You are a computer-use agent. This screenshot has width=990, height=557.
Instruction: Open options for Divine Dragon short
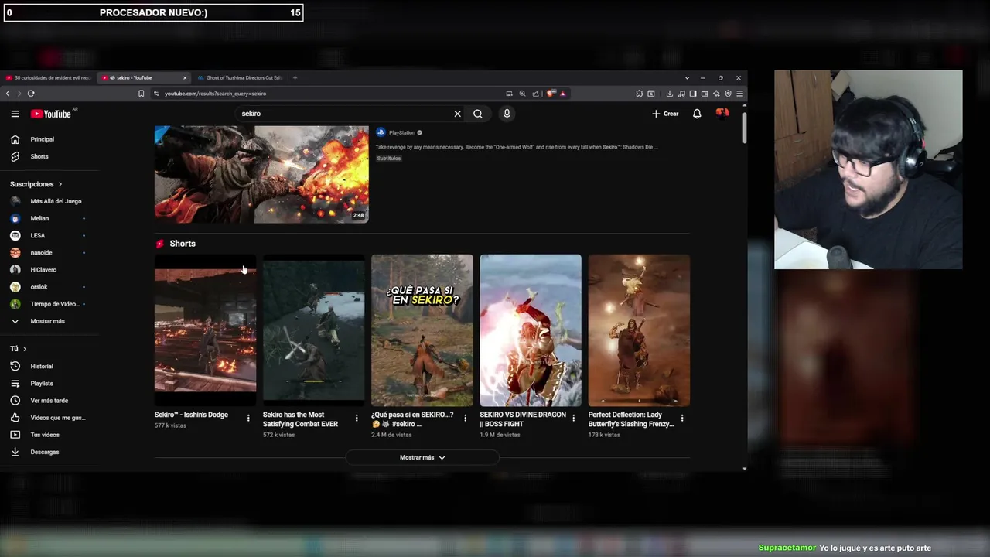(573, 418)
